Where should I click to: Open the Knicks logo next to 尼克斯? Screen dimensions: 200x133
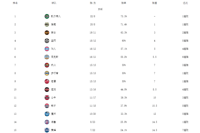click(47, 57)
